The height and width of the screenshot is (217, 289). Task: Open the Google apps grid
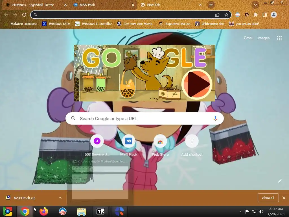pos(279,38)
